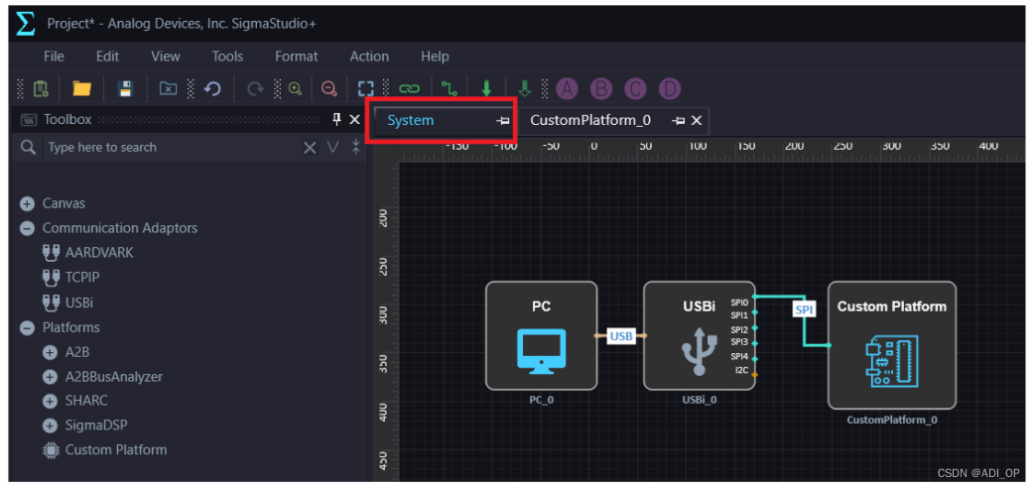
Task: Expand the A2B platform node
Action: click(x=50, y=353)
